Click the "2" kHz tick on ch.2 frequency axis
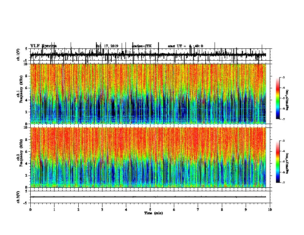This screenshot has width=304, height=235. click(x=27, y=175)
